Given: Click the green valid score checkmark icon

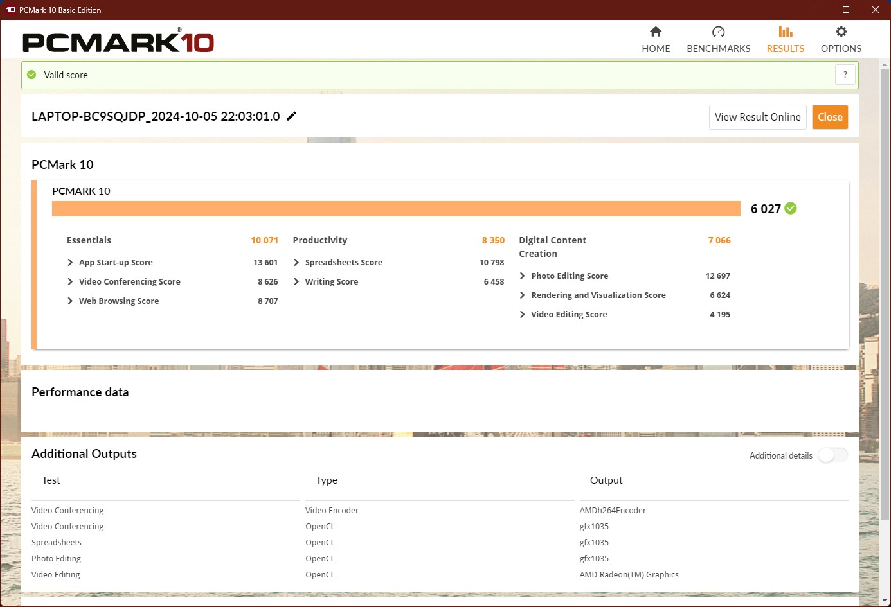Looking at the screenshot, I should coord(32,75).
